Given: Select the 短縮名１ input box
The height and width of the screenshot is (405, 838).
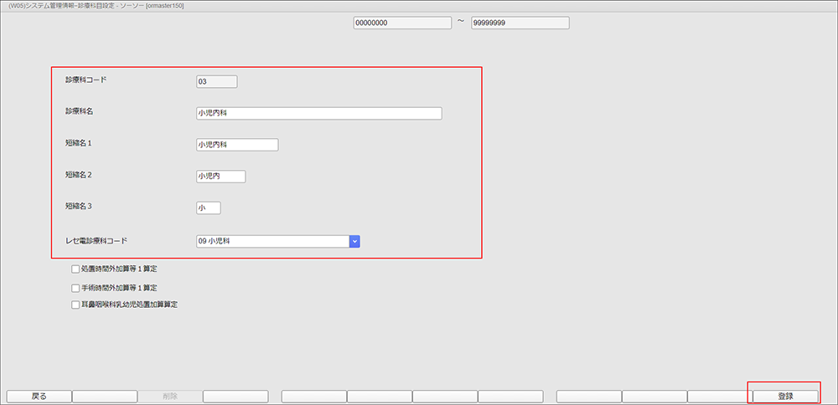Looking at the screenshot, I should [x=236, y=145].
